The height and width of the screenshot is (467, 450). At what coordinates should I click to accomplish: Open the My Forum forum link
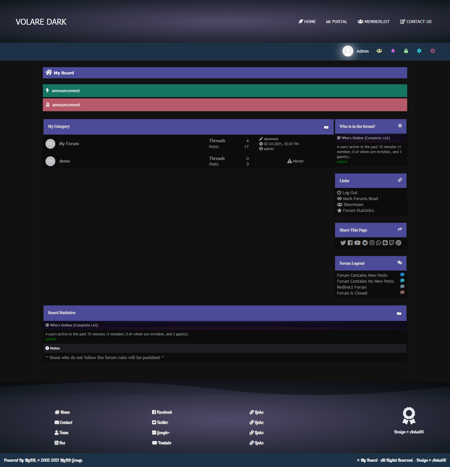point(69,144)
